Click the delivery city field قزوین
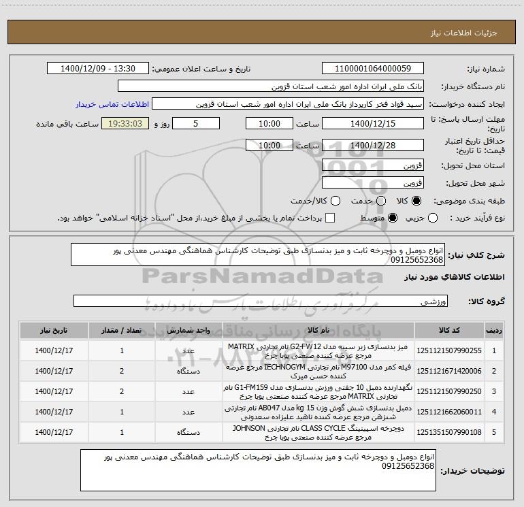The image size is (524, 507). [x=373, y=182]
